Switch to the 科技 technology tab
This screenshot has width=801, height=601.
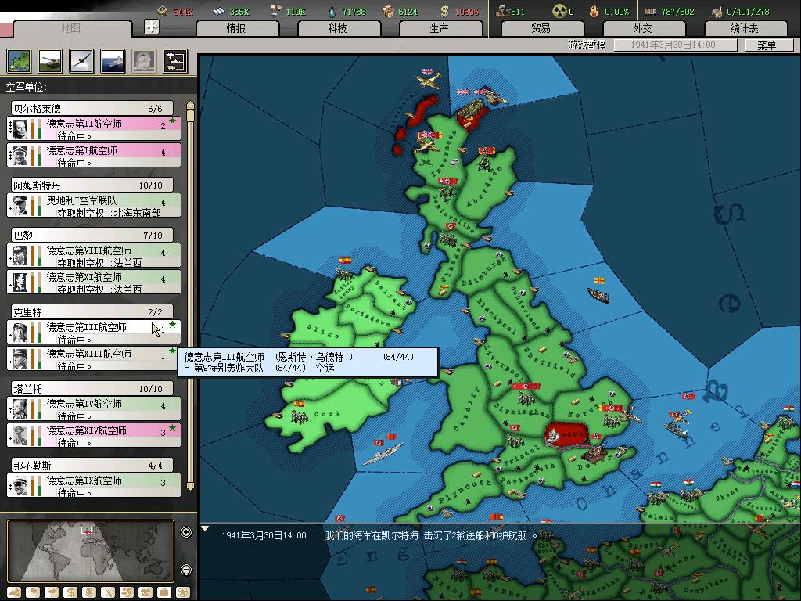(337, 28)
